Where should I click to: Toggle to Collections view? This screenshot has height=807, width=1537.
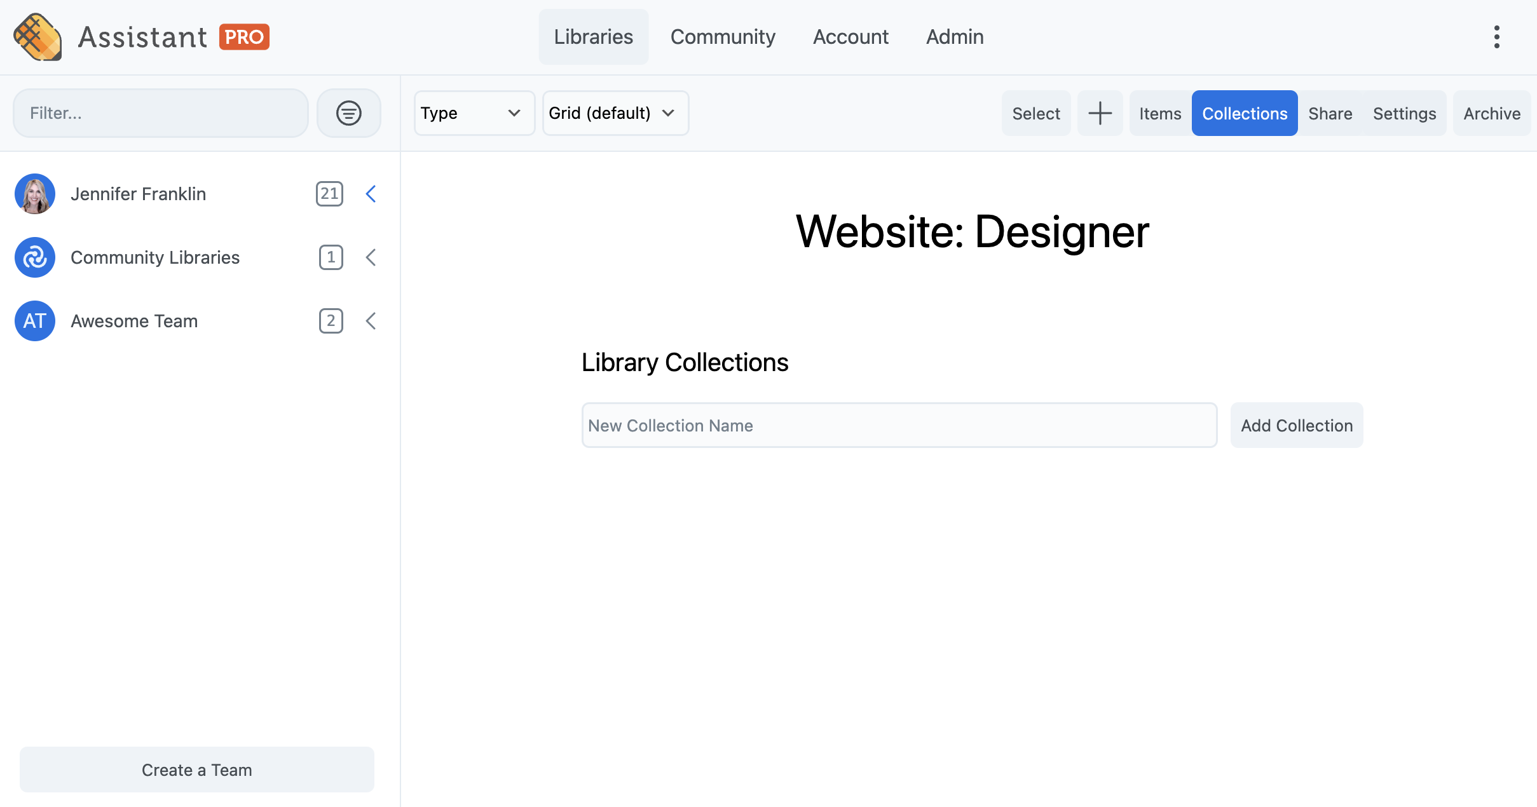coord(1244,113)
